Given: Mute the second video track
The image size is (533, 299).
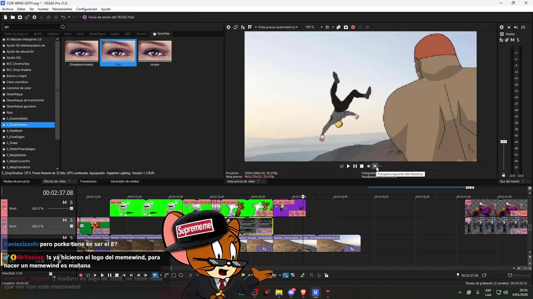Looking at the screenshot, I should 65,220.
